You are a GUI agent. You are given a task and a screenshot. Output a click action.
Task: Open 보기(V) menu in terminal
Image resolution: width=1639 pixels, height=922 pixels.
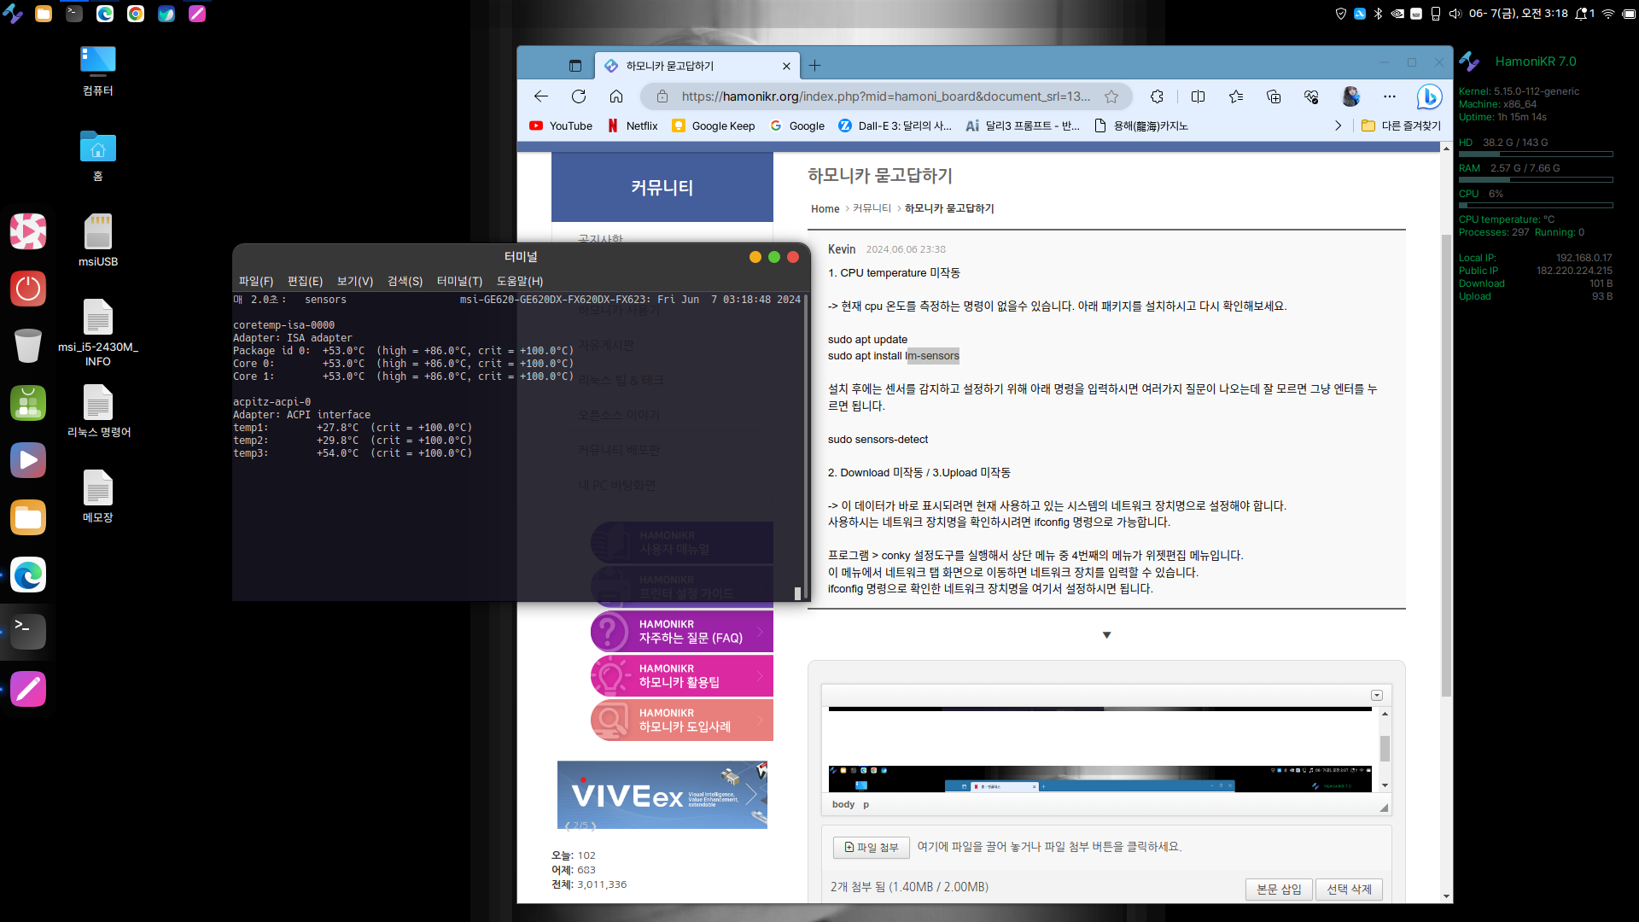[x=355, y=281]
